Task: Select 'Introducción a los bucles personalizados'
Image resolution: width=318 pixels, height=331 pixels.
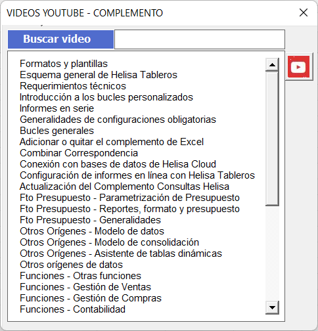Action: coord(106,97)
